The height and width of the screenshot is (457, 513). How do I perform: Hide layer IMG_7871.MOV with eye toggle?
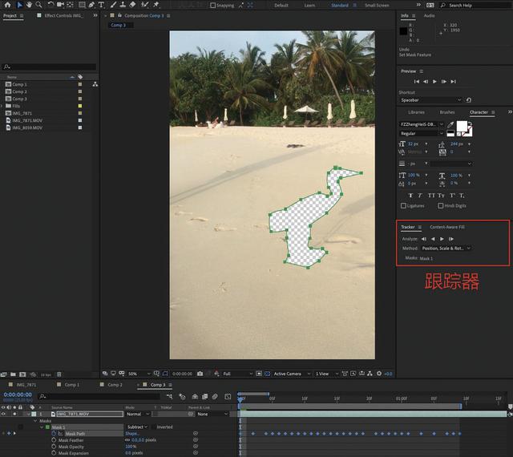3,414
